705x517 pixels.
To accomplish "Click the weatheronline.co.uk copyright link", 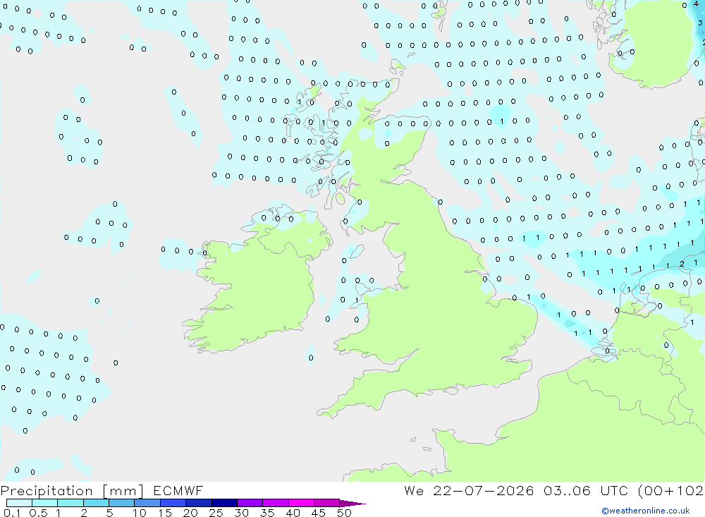I will (x=646, y=511).
